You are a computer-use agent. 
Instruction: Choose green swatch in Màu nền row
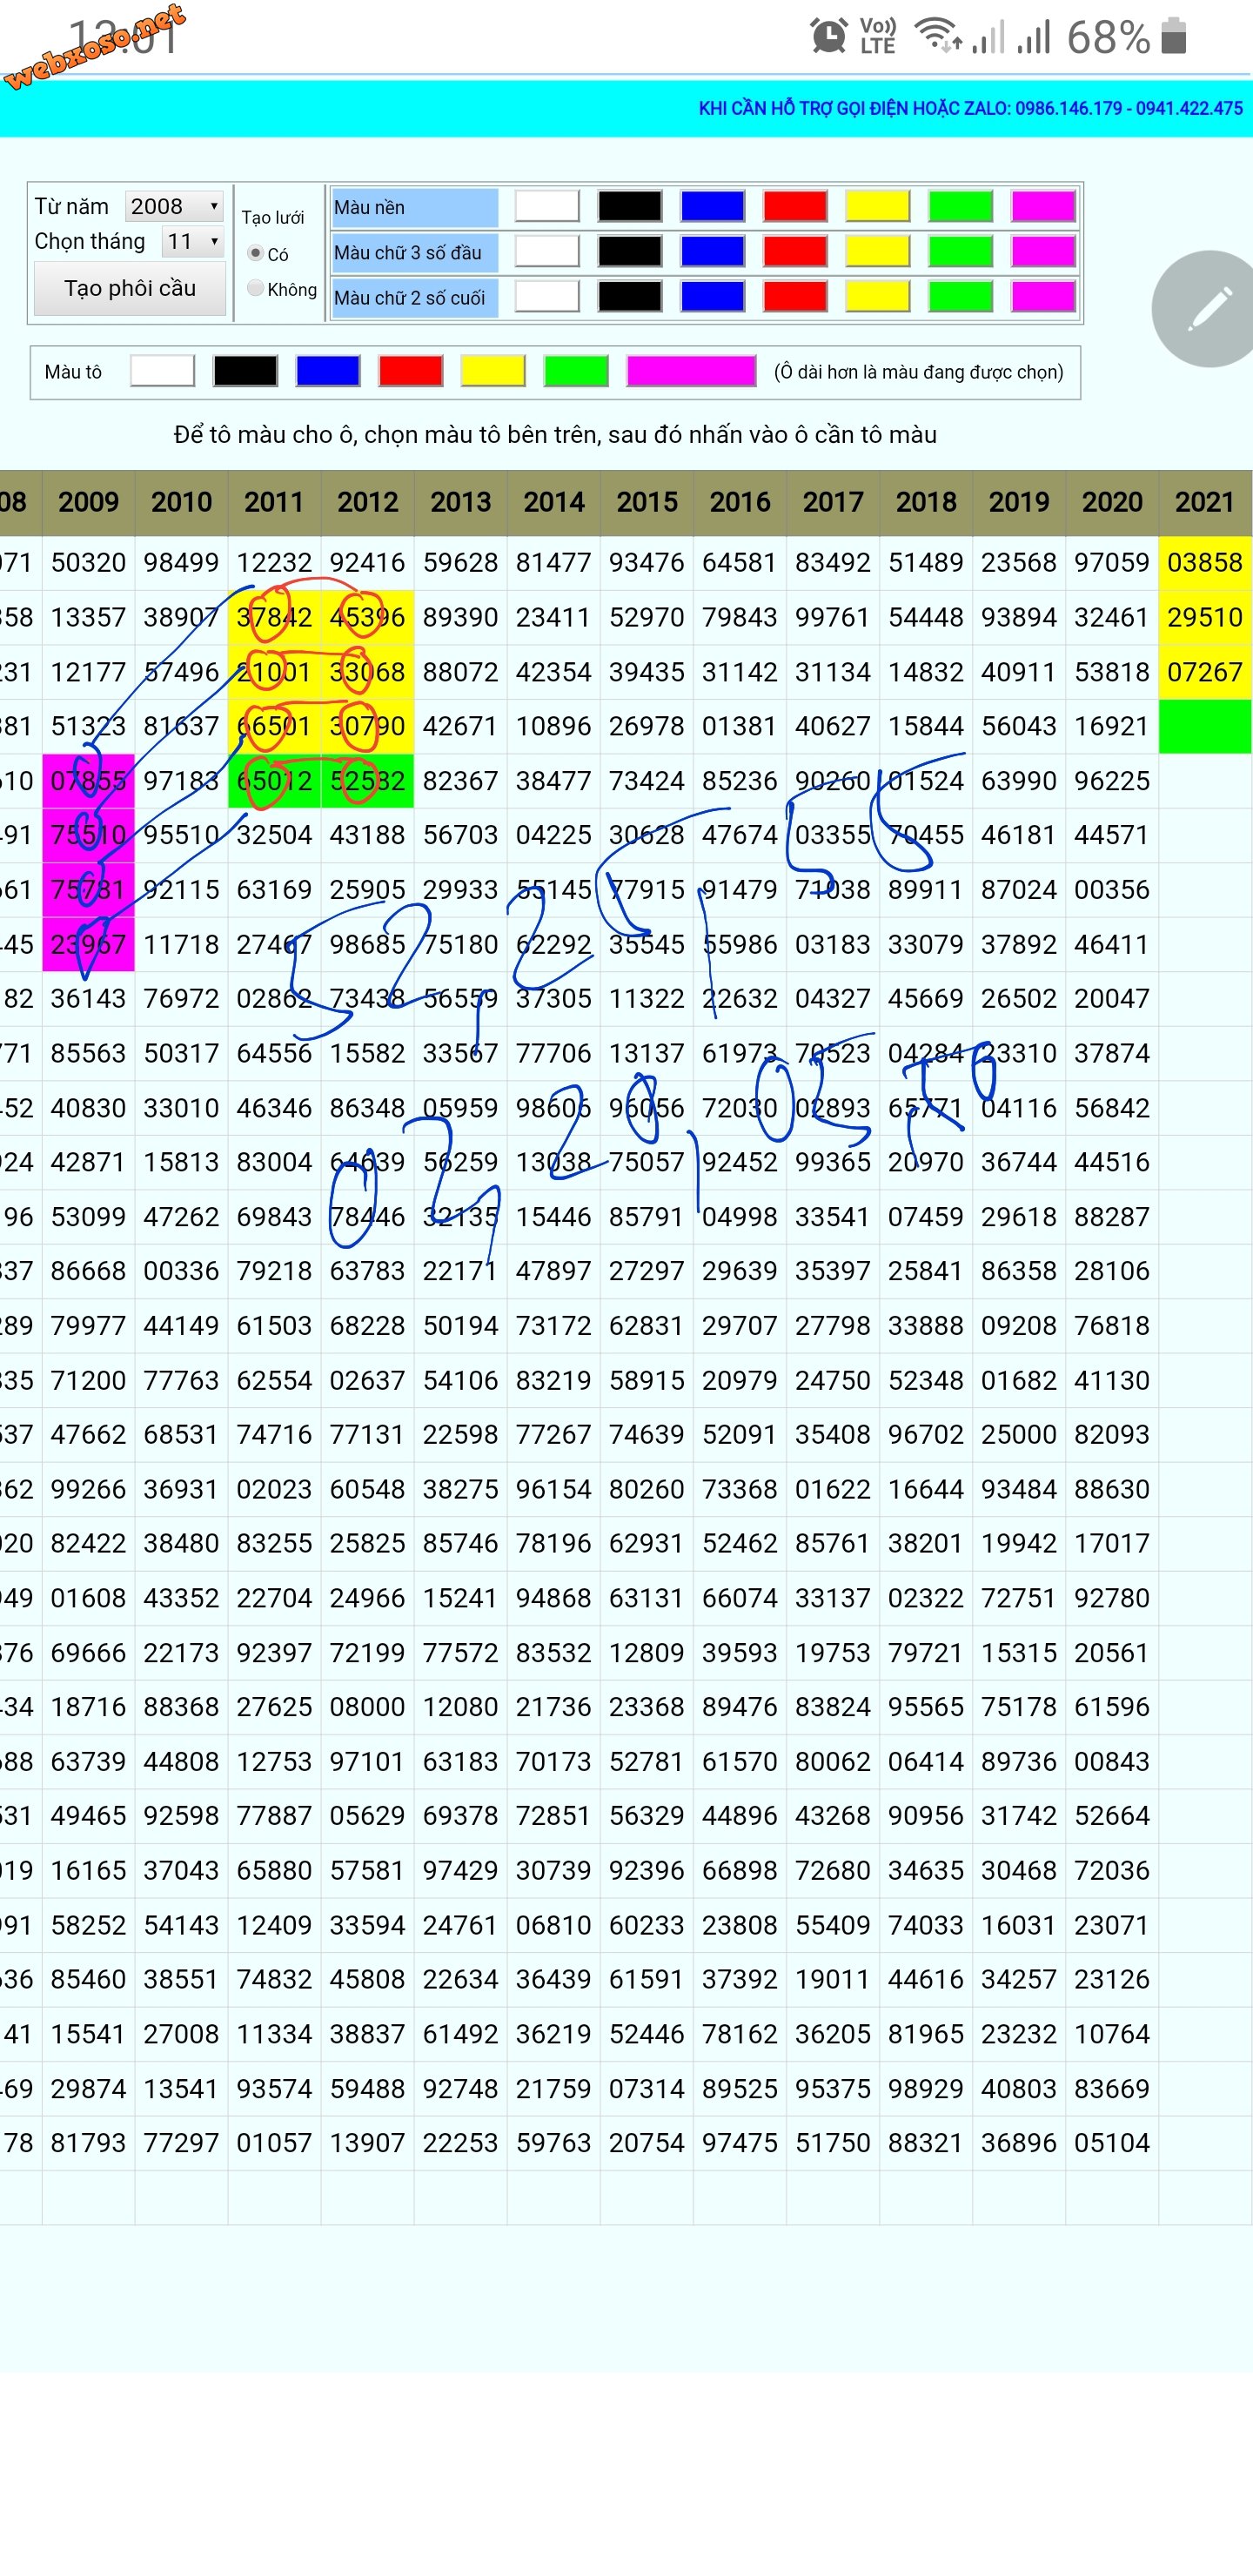point(960,207)
